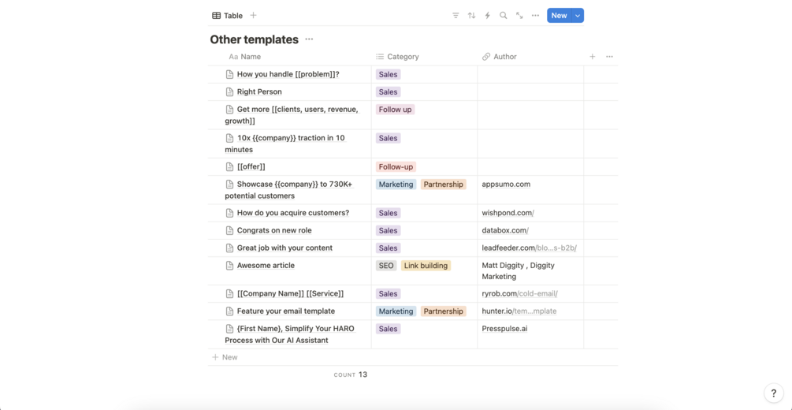Open the toolbar three-dots view options
Image resolution: width=792 pixels, height=410 pixels.
535,16
